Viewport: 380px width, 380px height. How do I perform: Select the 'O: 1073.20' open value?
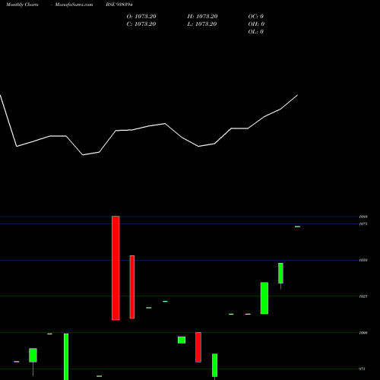point(141,17)
